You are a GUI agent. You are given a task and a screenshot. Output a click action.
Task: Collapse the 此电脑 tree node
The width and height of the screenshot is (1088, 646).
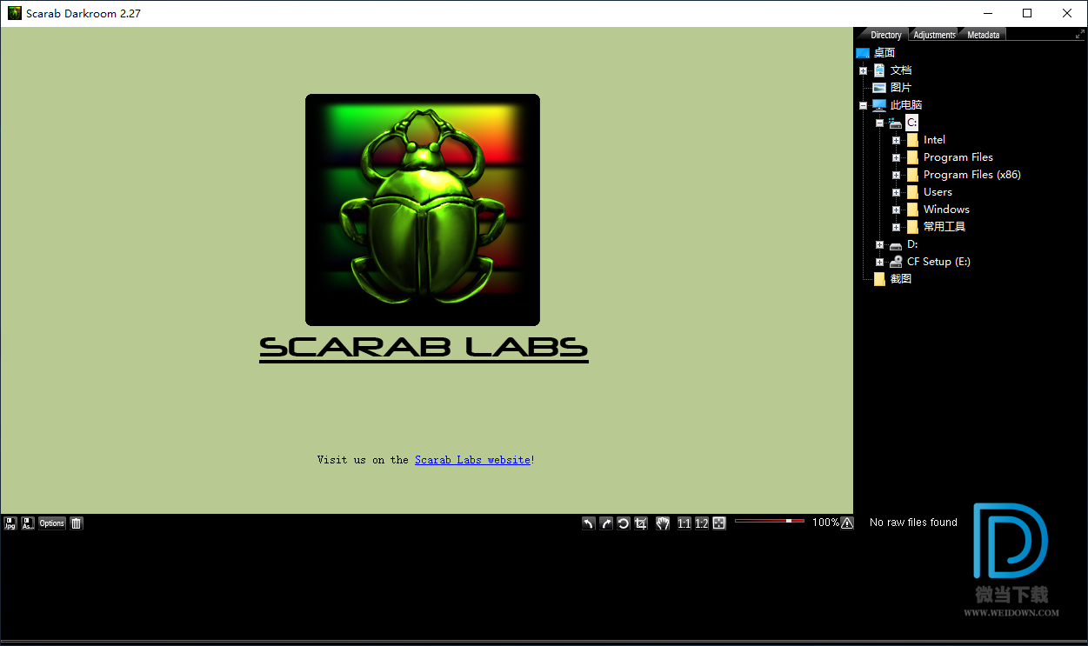[x=863, y=105]
